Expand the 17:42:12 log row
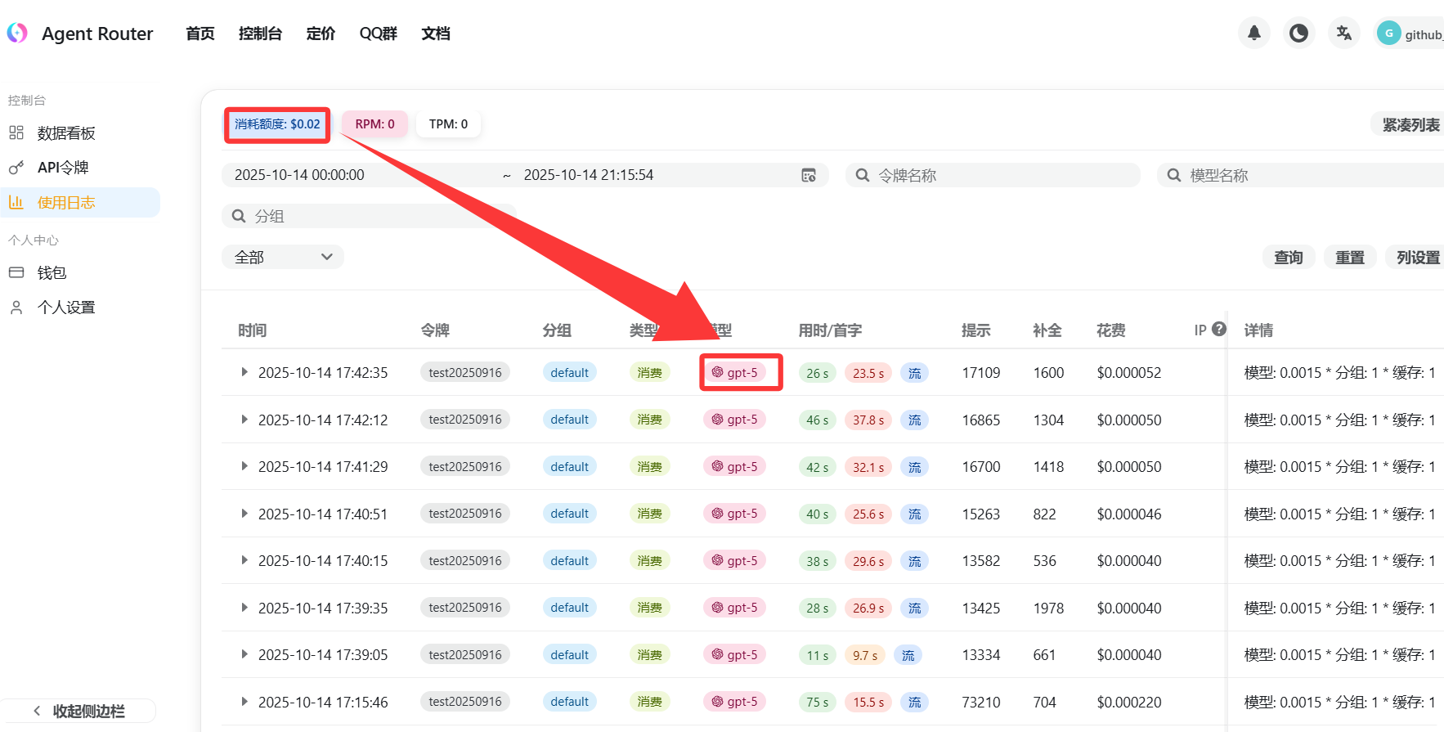The width and height of the screenshot is (1444, 732). [244, 420]
